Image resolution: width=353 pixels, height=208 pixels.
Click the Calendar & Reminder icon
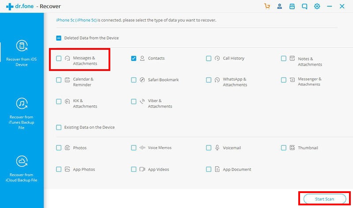(x=68, y=80)
